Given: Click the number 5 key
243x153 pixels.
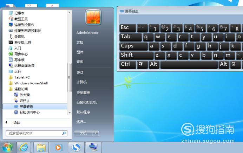Looking at the screenshot, I should coord(201,28).
